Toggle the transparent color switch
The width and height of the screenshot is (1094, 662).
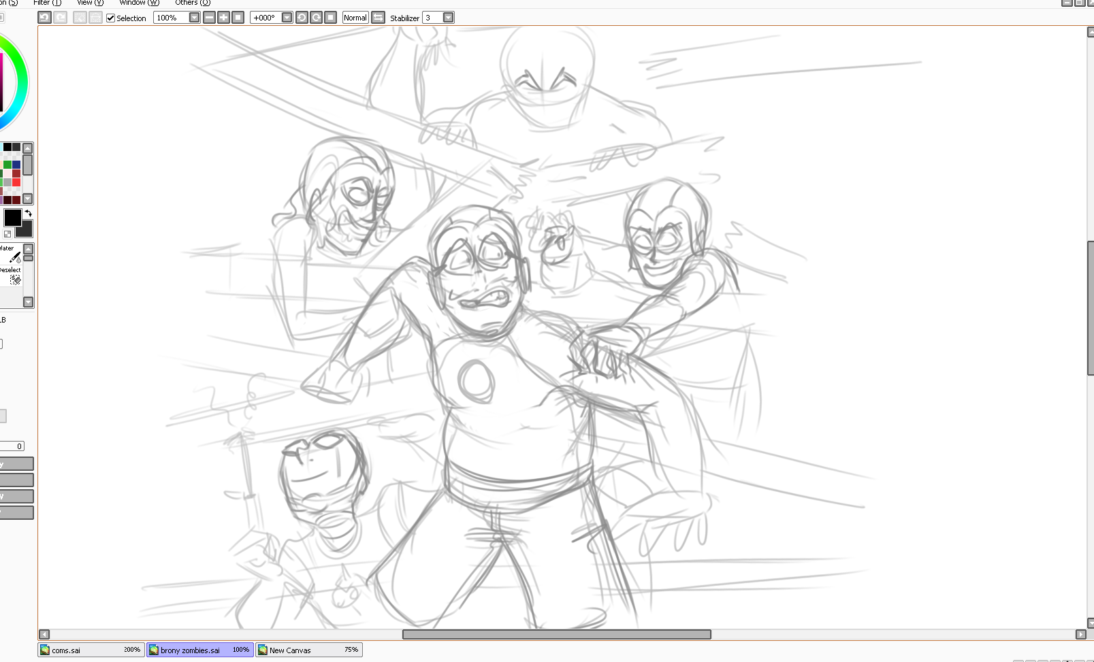[x=7, y=234]
